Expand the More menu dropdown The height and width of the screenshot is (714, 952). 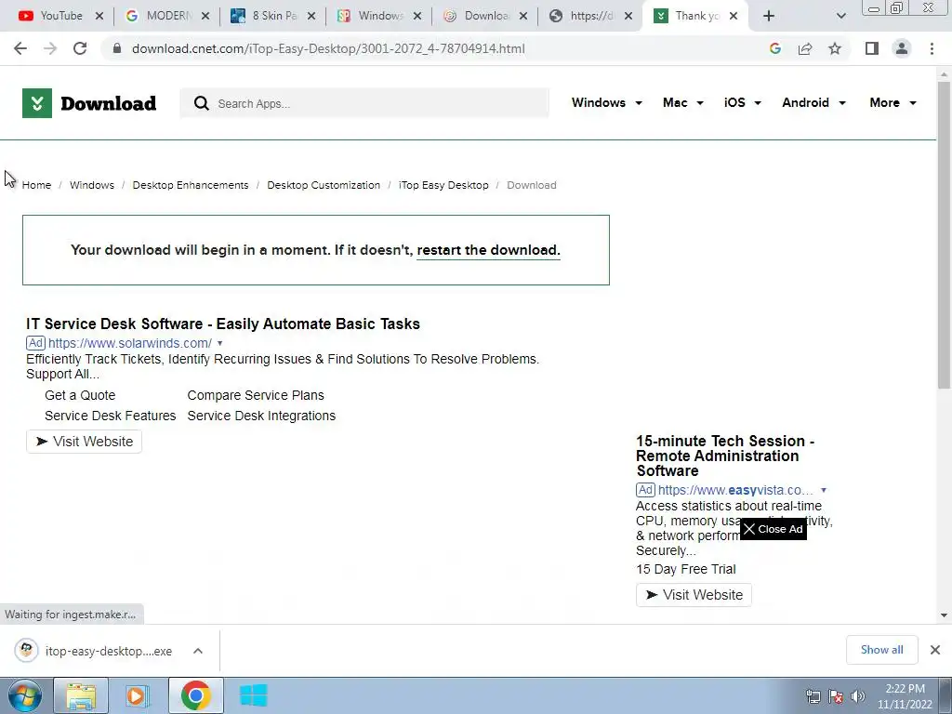tap(892, 102)
